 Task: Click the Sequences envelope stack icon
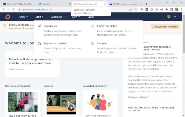point(39,43)
